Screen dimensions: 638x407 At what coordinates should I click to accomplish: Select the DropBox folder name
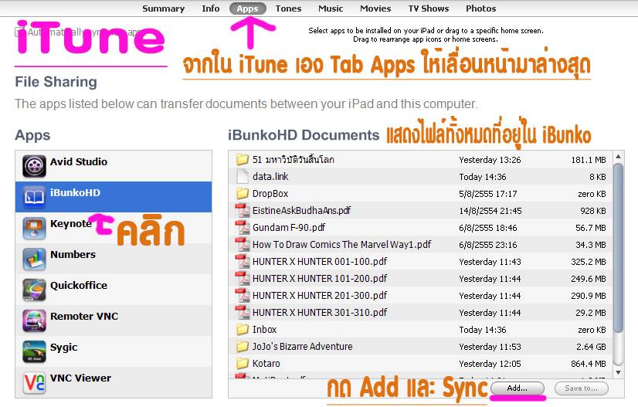tap(270, 194)
